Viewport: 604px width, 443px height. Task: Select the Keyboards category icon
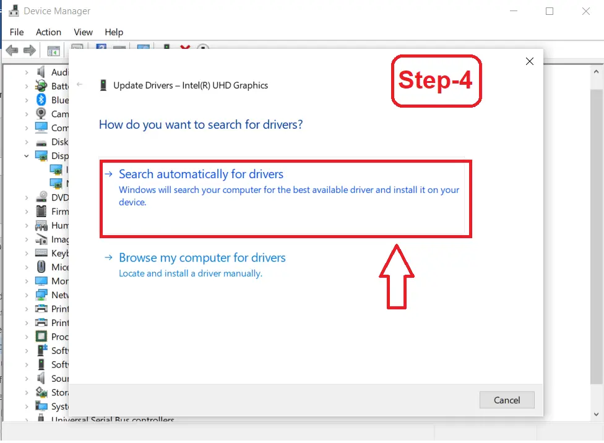pos(41,253)
